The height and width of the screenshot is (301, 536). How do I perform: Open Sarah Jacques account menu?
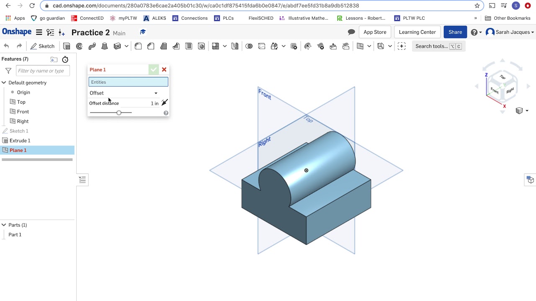tap(510, 32)
